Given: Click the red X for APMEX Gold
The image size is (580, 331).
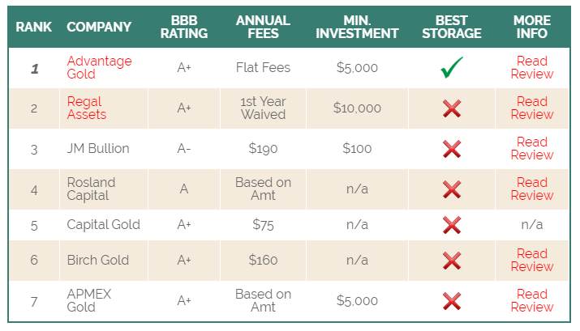Looking at the screenshot, I should pos(452,301).
